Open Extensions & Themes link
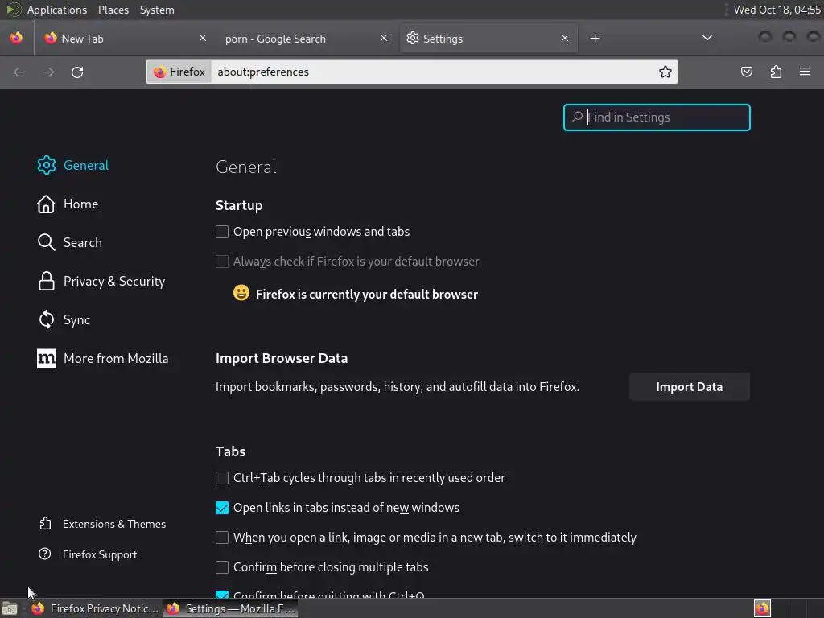824x618 pixels. point(113,524)
